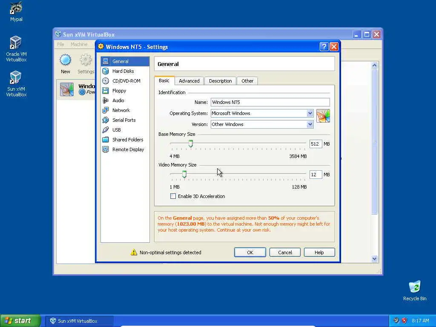Open Oracle VM VirtualBox desktop shortcut
This screenshot has height=327, width=436.
pos(16,49)
